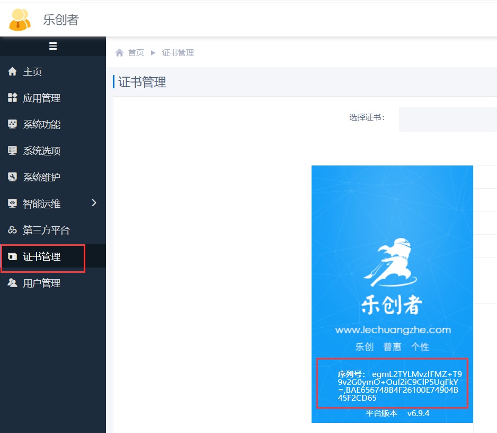This screenshot has width=497, height=433.
Task: Click the 系统选项 sidebar icon
Action: (13, 151)
